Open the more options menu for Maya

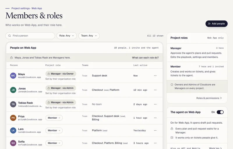point(155,76)
